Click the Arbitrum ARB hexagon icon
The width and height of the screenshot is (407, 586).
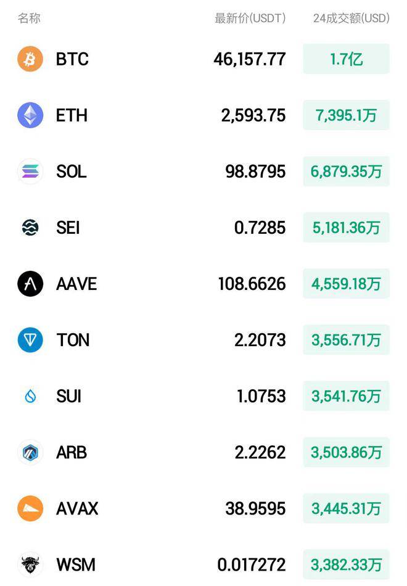coord(30,452)
